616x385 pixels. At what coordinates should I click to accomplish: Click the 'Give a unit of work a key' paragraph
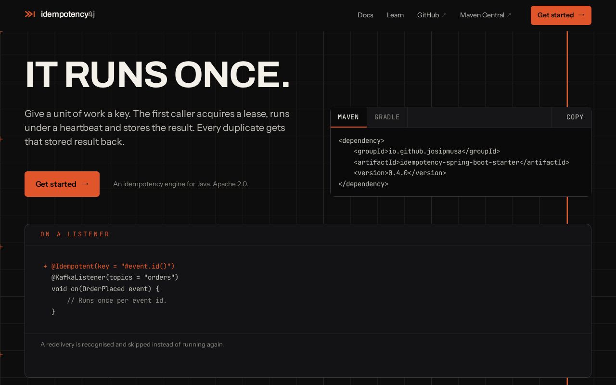coord(157,128)
